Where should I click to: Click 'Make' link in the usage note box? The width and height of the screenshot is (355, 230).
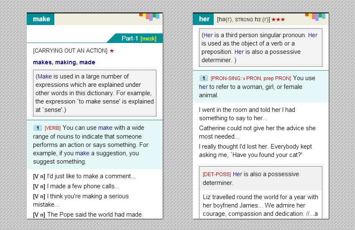click(45, 76)
